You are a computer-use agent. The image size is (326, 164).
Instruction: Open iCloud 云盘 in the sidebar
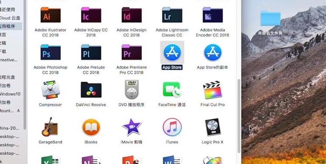tap(10, 18)
